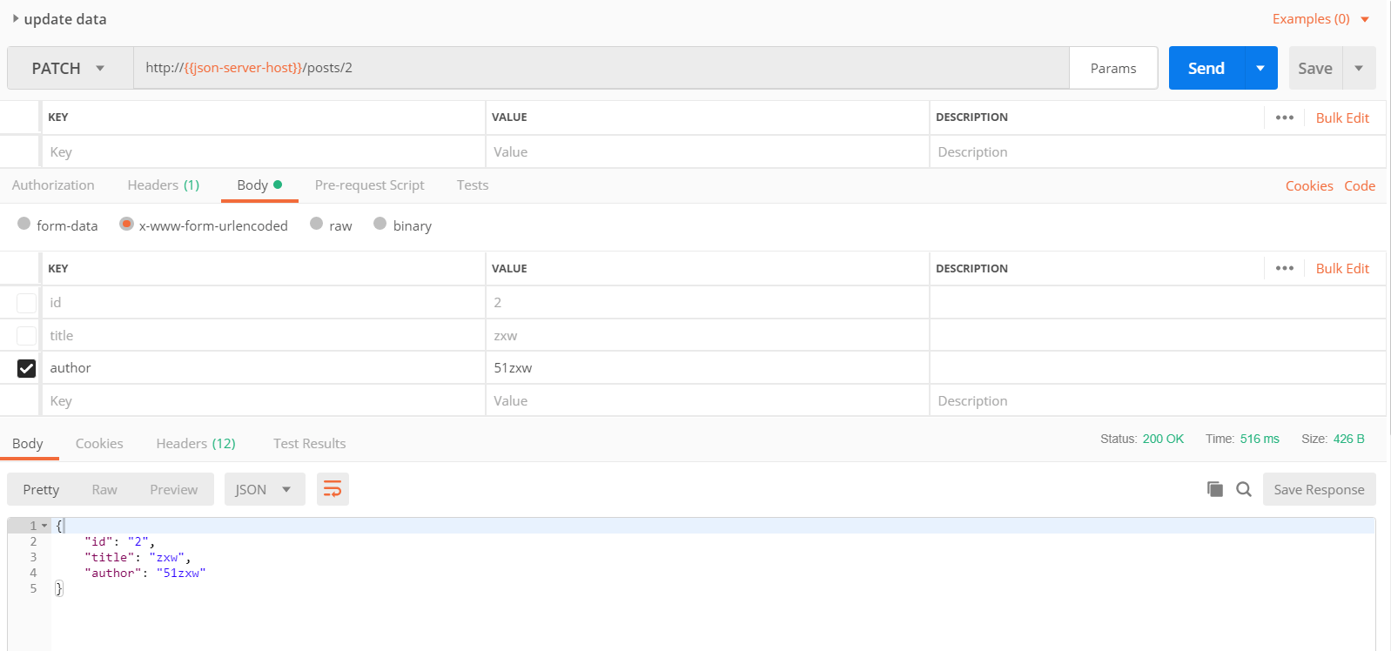Select the request Body tab
Image resolution: width=1391 pixels, height=651 pixels.
click(x=259, y=185)
